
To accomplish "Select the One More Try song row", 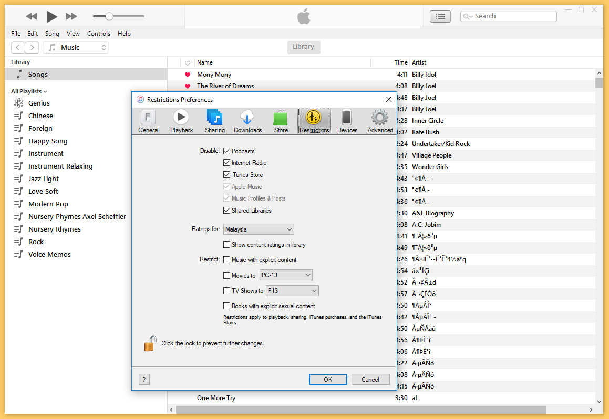I will point(381,397).
